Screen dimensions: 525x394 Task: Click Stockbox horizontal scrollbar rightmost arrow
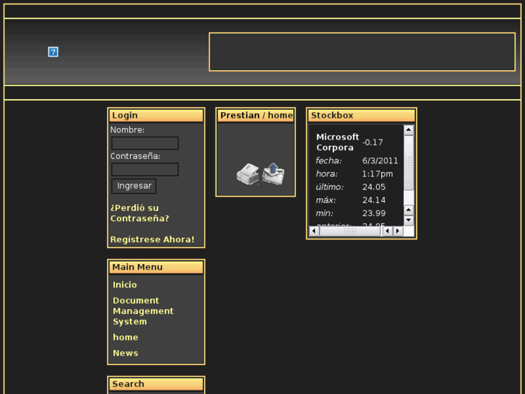point(398,231)
